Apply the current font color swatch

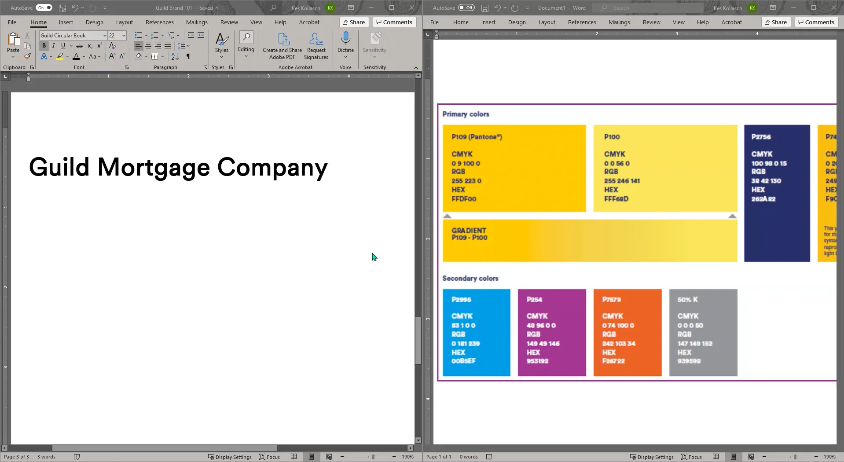76,56
